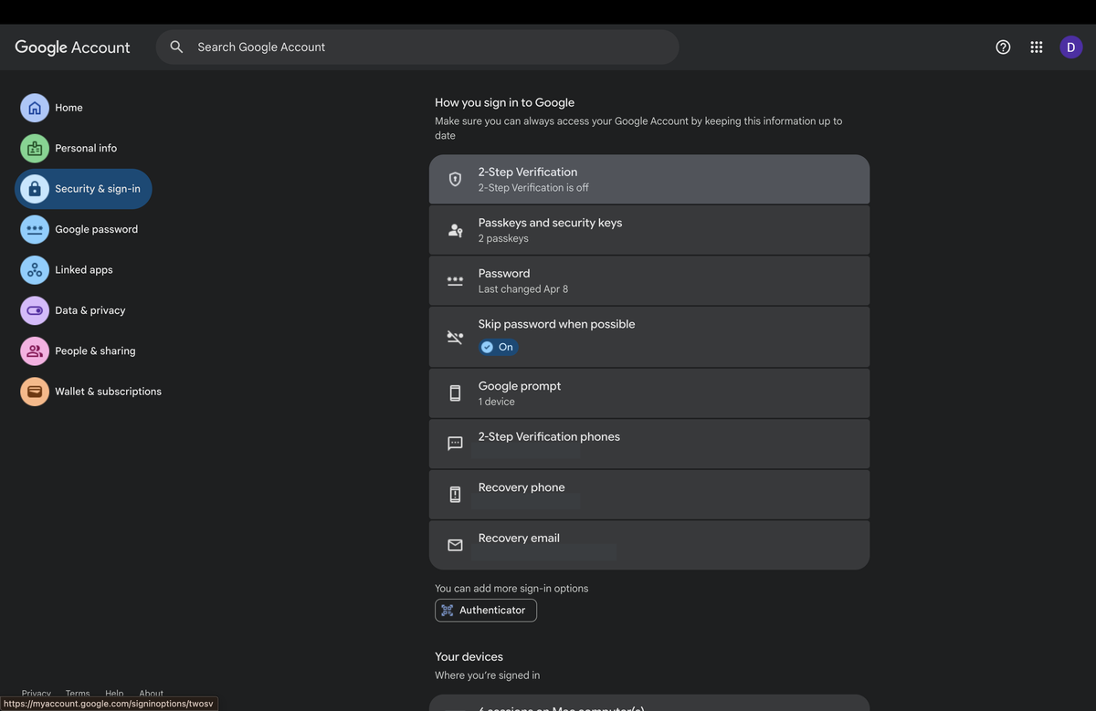Viewport: 1096px width, 711px height.
Task: Add the Authenticator sign-in option
Action: (486, 611)
